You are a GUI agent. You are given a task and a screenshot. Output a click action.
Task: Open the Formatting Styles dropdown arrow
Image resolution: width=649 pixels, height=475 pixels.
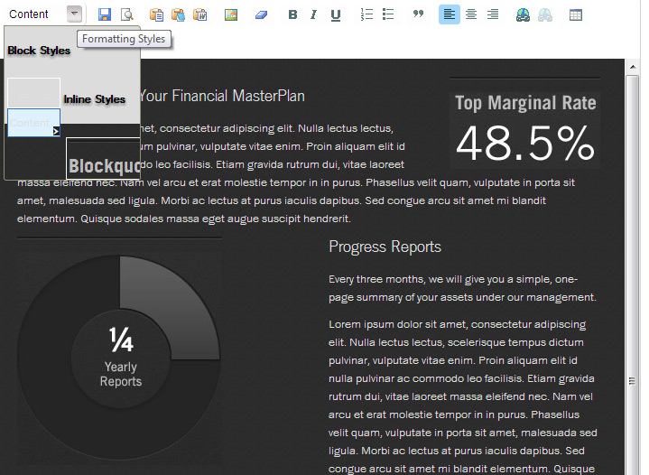74,14
